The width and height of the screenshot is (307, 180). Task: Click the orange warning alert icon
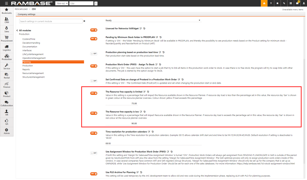[x=264, y=3]
